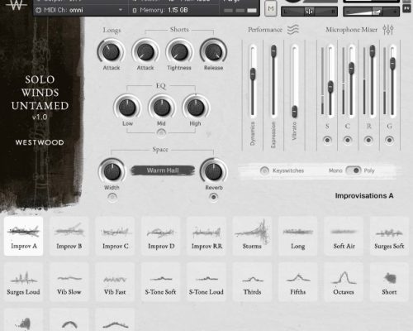Select the Improv RR articulation
The height and width of the screenshot is (331, 413).
[206, 236]
